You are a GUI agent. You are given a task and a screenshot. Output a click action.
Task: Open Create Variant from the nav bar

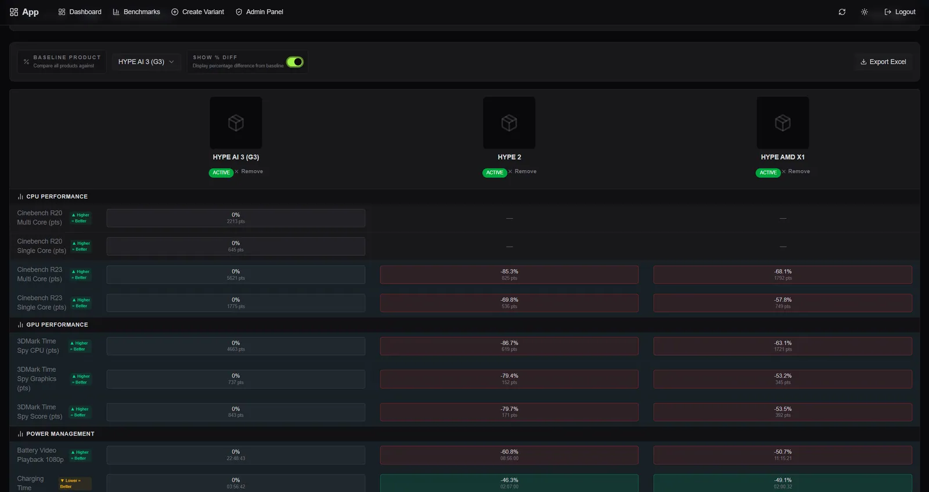pos(197,12)
